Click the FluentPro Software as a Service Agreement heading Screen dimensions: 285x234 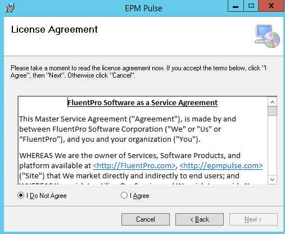click(142, 103)
